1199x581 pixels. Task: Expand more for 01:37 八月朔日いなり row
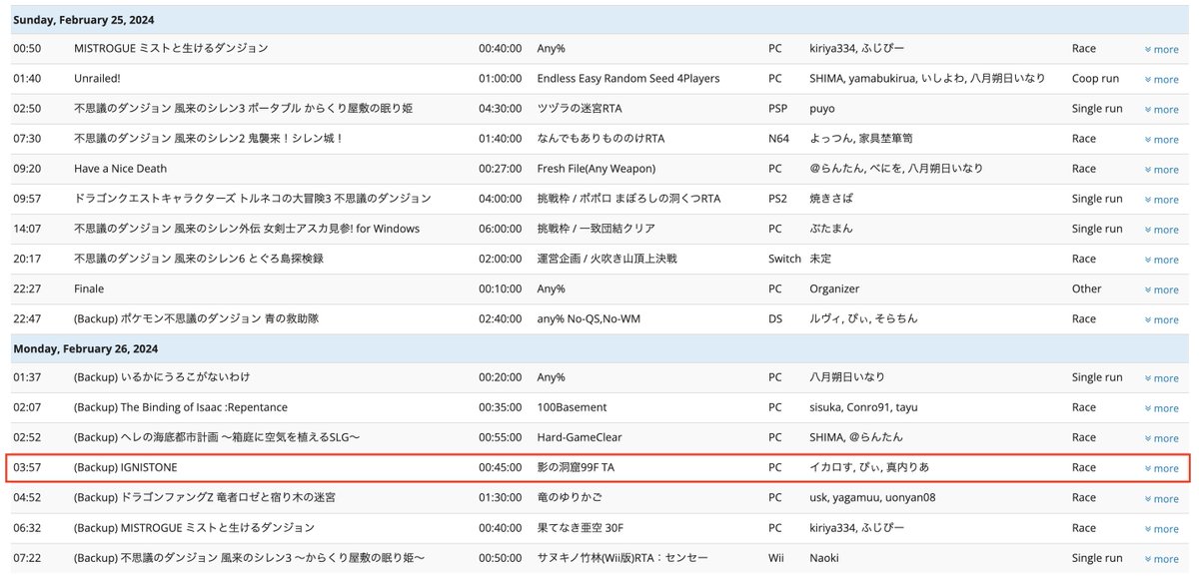point(1161,378)
